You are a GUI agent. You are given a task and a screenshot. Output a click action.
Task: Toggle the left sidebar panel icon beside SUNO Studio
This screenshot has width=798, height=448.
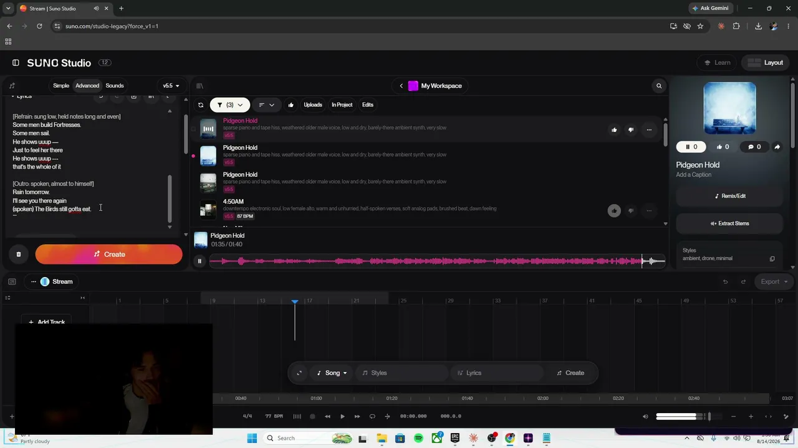(16, 63)
